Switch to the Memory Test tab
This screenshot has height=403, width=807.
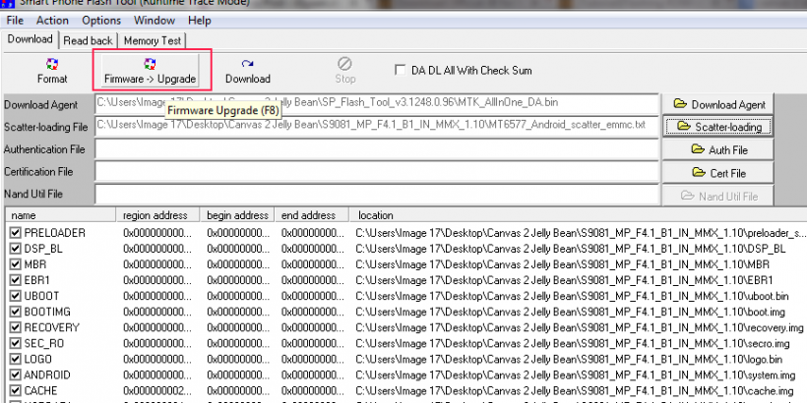[152, 40]
